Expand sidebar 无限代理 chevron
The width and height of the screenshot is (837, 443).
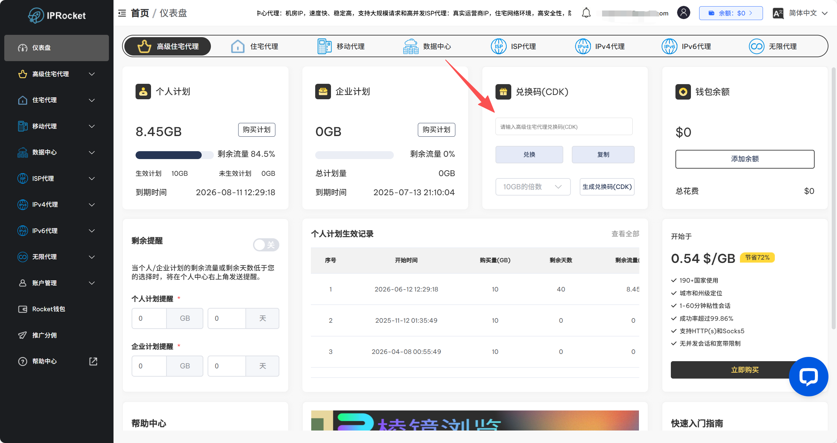click(92, 257)
